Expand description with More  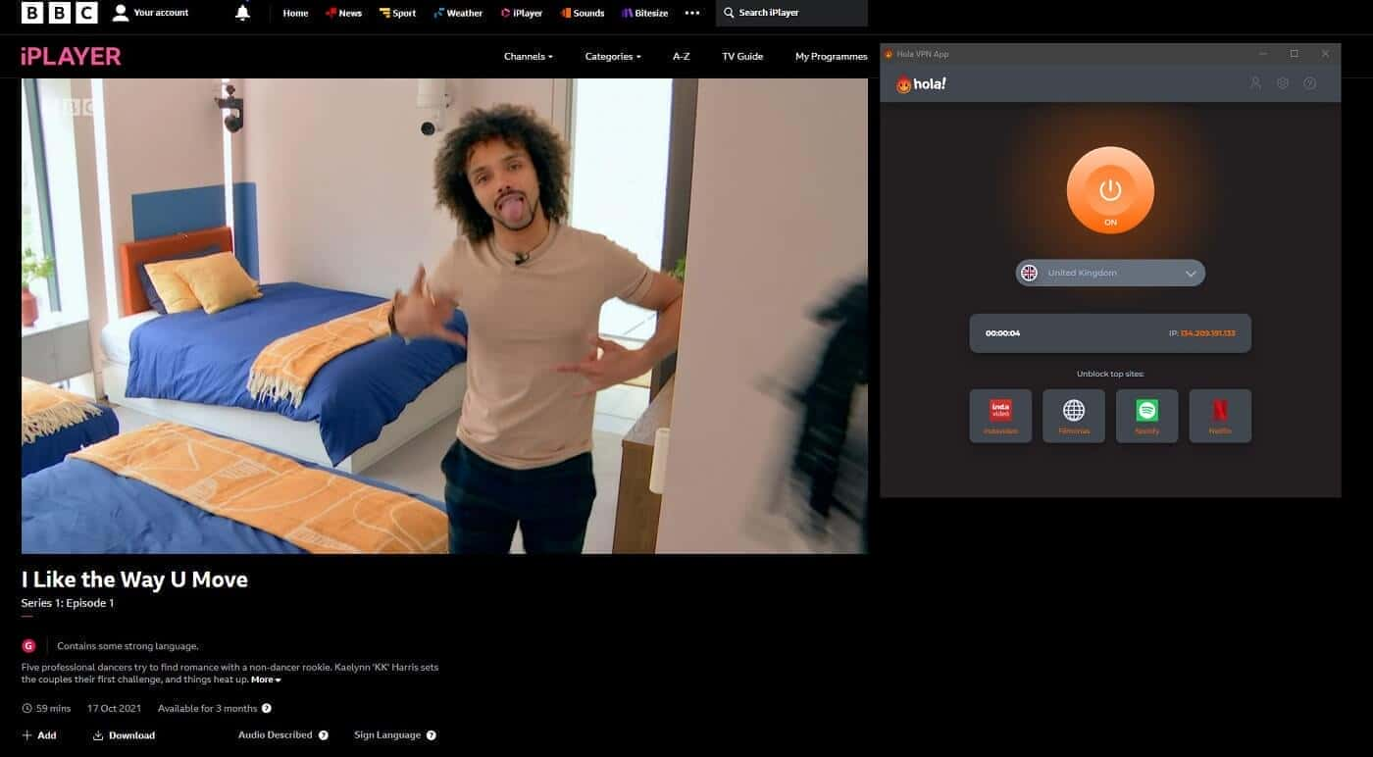pos(266,680)
